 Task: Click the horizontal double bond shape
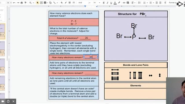115,73
